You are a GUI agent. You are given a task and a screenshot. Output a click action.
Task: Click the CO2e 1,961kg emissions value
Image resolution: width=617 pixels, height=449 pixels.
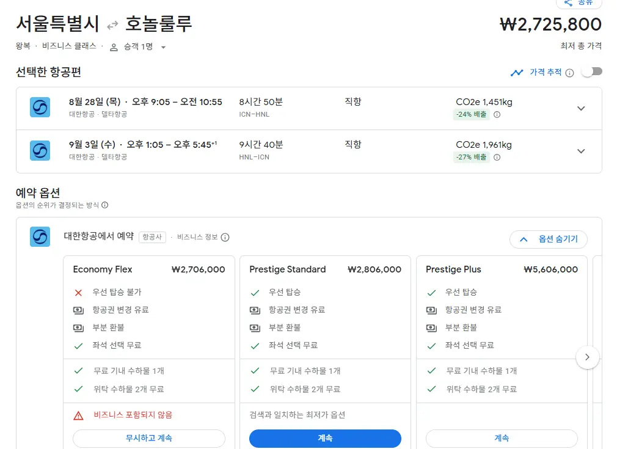click(x=484, y=145)
